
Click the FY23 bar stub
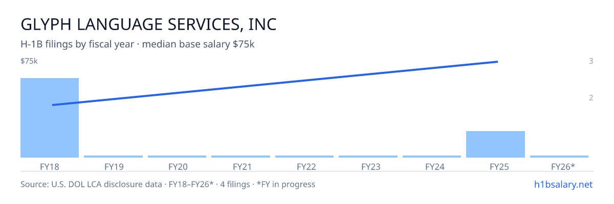[x=368, y=157]
